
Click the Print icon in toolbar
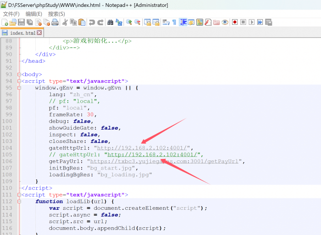[55, 22]
